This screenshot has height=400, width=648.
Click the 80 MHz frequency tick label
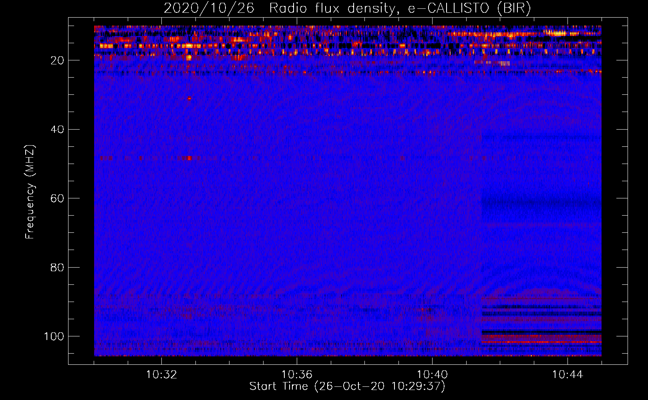pos(58,268)
